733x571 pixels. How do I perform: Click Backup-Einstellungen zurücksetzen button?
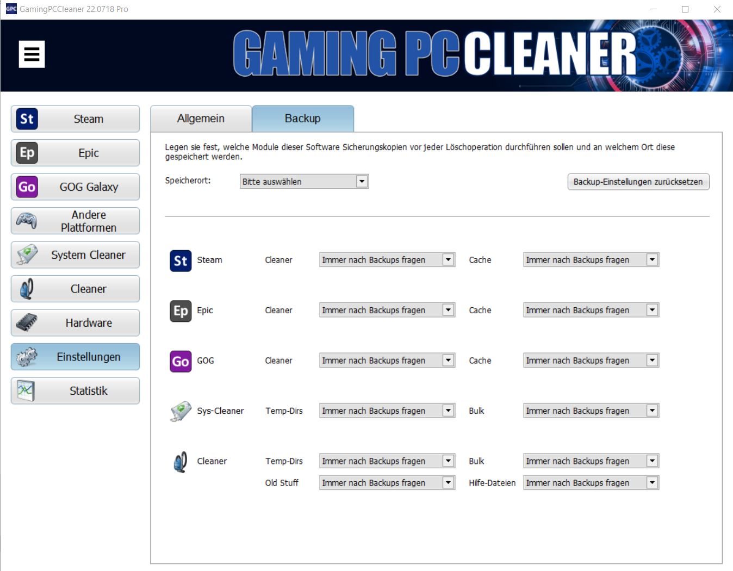[x=638, y=182]
